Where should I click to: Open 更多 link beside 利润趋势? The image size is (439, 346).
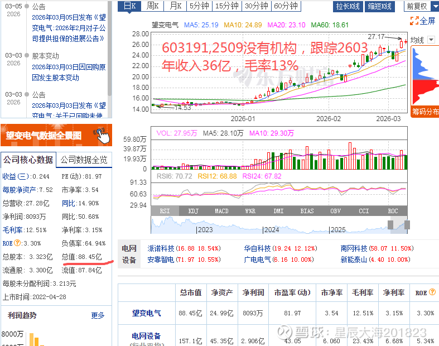point(98,315)
